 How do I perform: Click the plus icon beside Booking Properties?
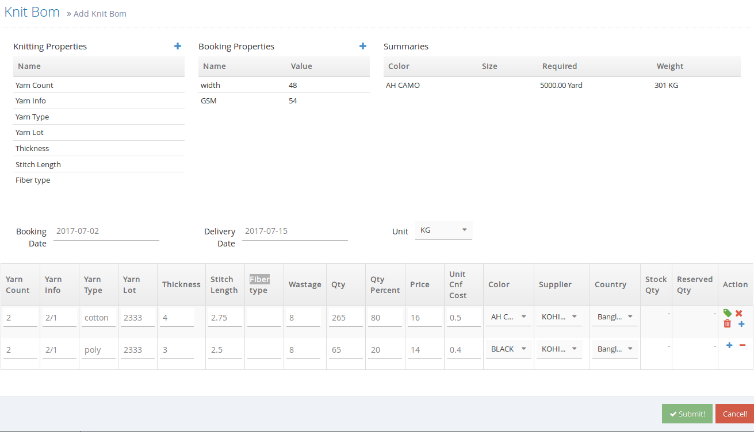pos(363,47)
